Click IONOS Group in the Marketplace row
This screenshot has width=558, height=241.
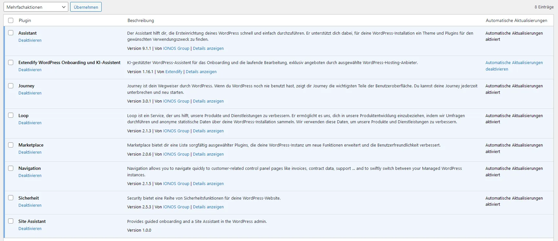pyautogui.click(x=176, y=154)
